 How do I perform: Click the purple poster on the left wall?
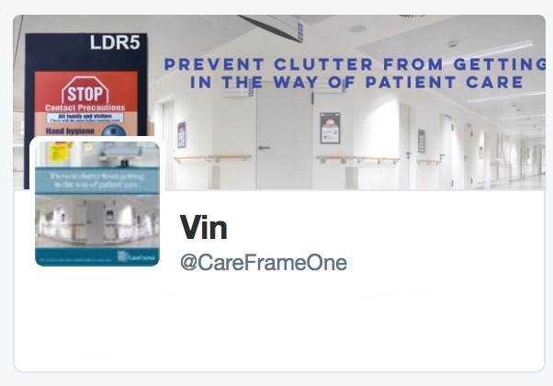182,135
